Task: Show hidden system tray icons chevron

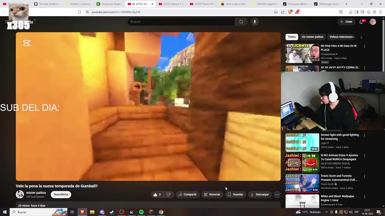Action: (x=327, y=212)
